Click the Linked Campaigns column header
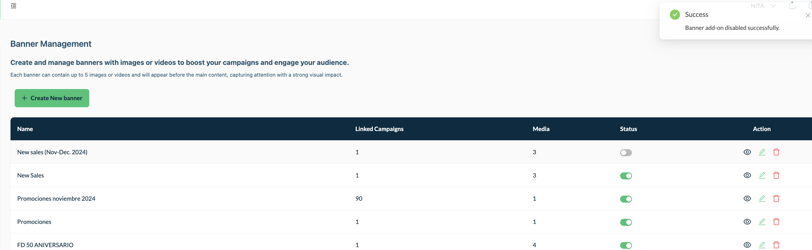The height and width of the screenshot is (250, 812). 379,129
